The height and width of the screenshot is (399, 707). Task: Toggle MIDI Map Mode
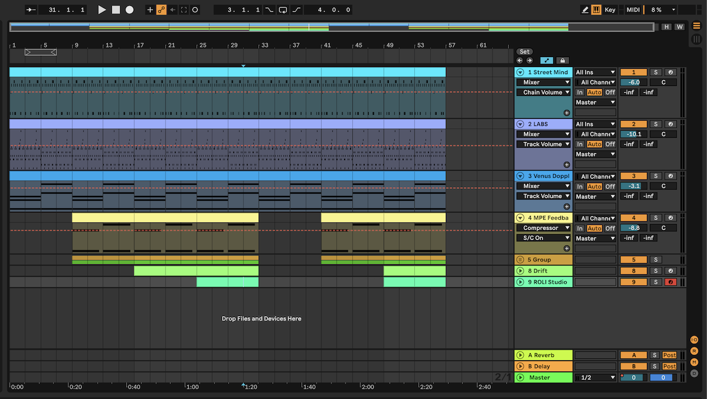[x=633, y=10]
